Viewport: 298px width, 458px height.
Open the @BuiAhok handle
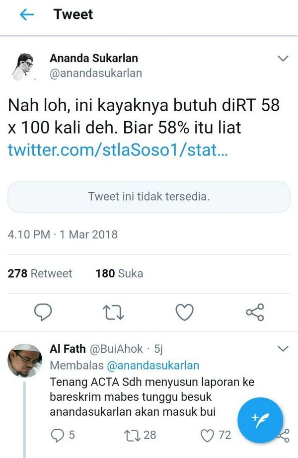coord(116,349)
